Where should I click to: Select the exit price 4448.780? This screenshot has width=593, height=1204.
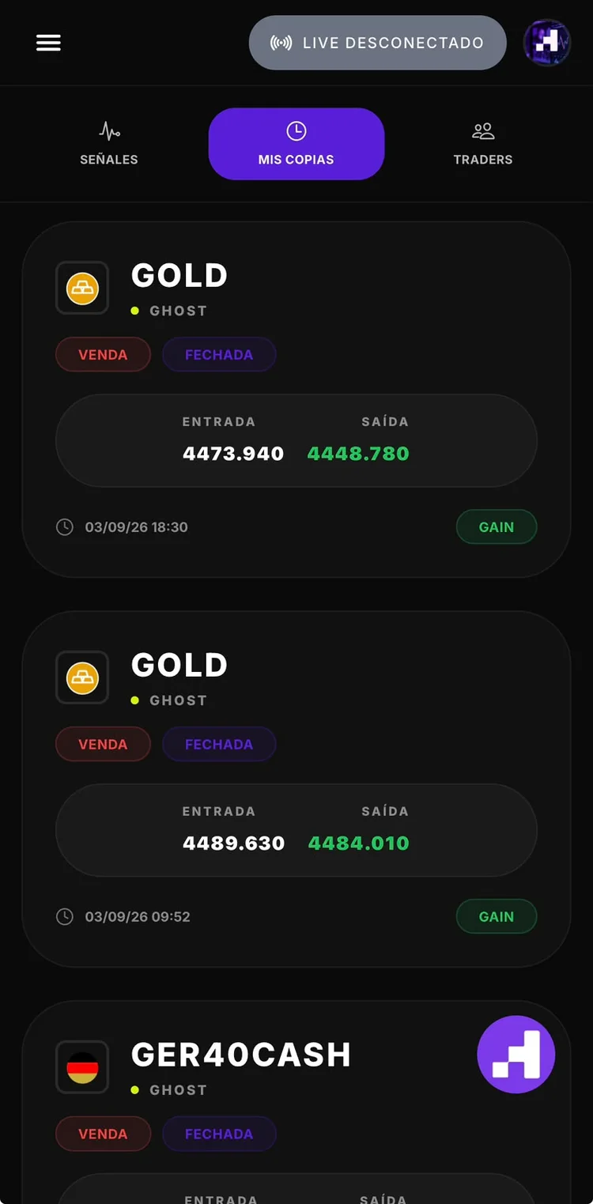358,454
